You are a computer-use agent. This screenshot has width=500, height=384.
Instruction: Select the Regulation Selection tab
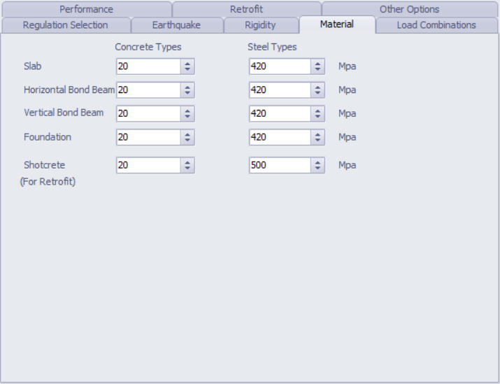[x=65, y=25]
